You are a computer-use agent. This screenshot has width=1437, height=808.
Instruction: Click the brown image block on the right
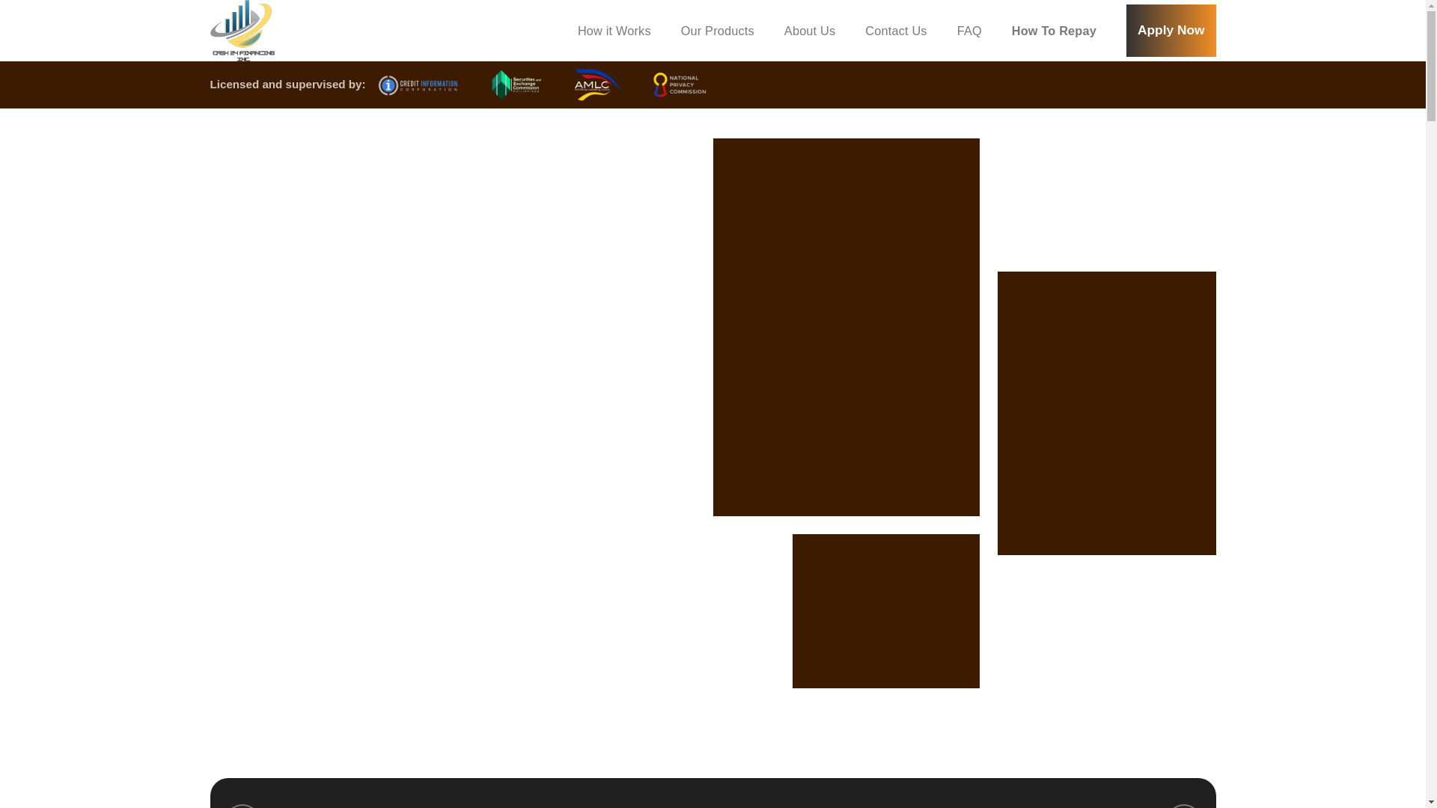pos(1106,413)
